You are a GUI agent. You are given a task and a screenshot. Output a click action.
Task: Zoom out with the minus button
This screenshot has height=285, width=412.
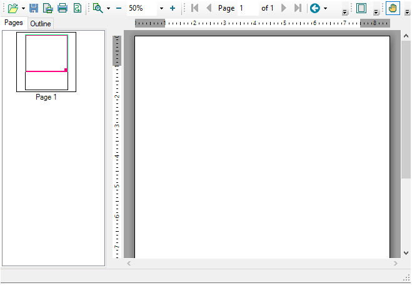pos(118,9)
